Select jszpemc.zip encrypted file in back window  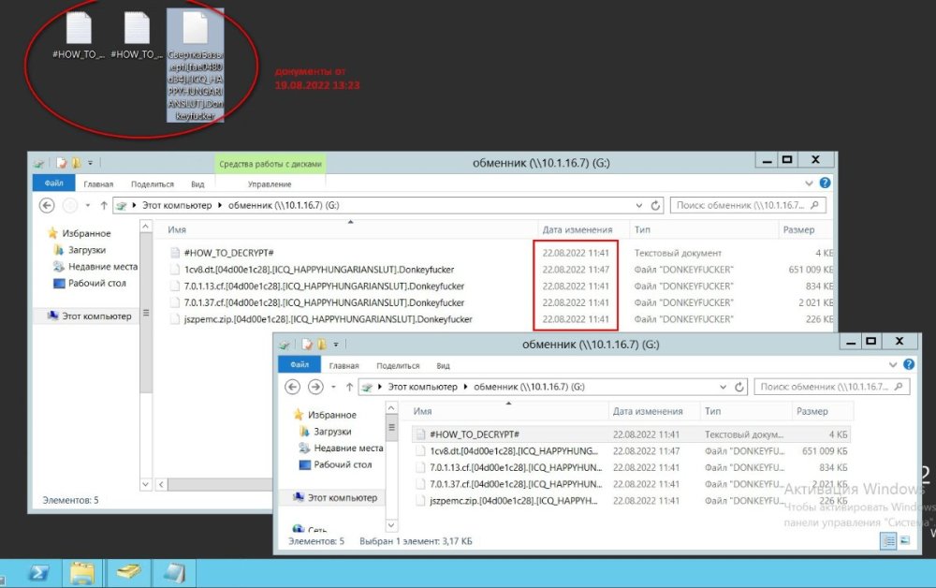(328, 319)
